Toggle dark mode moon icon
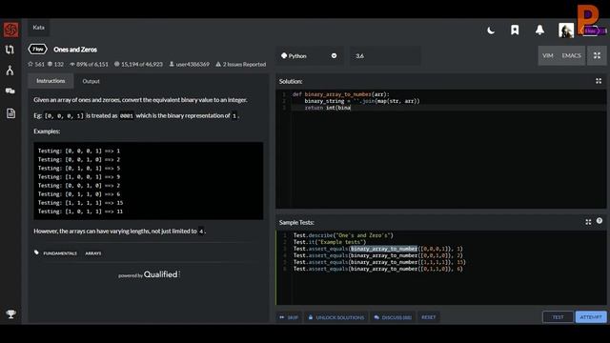The image size is (610, 343). click(491, 30)
